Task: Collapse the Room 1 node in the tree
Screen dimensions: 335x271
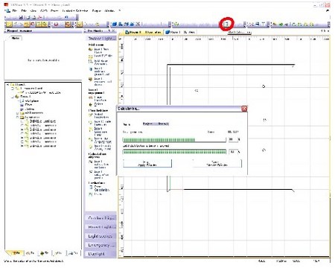Action: (x=13, y=97)
